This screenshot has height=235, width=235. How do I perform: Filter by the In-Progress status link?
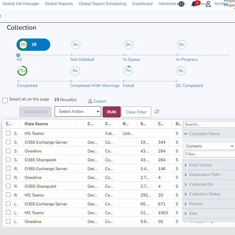click(187, 60)
